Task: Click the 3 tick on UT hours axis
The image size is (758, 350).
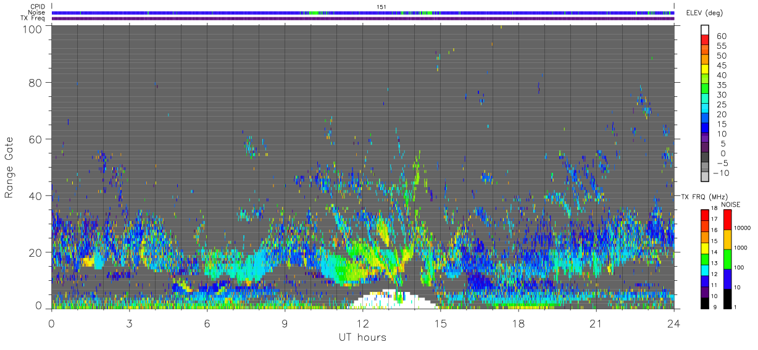Action: pyautogui.click(x=130, y=323)
